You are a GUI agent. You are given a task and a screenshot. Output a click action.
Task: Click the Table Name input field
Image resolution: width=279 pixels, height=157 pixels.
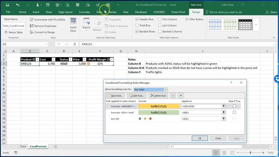[14, 26]
